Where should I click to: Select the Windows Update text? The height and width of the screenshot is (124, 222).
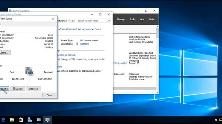tap(137, 40)
